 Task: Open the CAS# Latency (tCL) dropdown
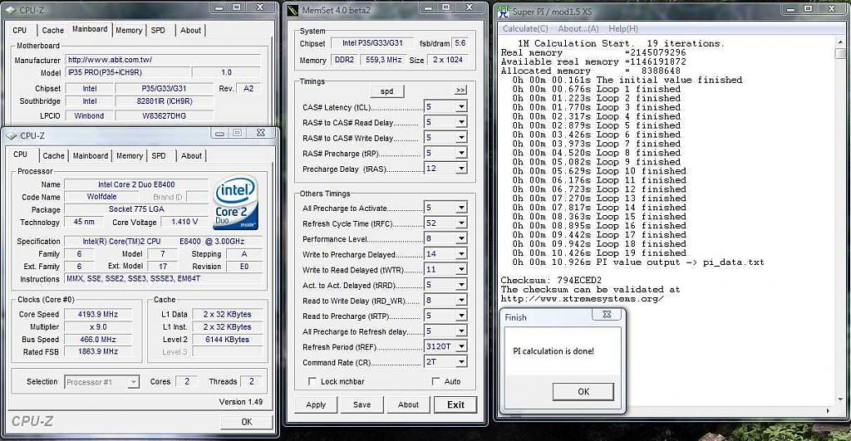tap(460, 107)
